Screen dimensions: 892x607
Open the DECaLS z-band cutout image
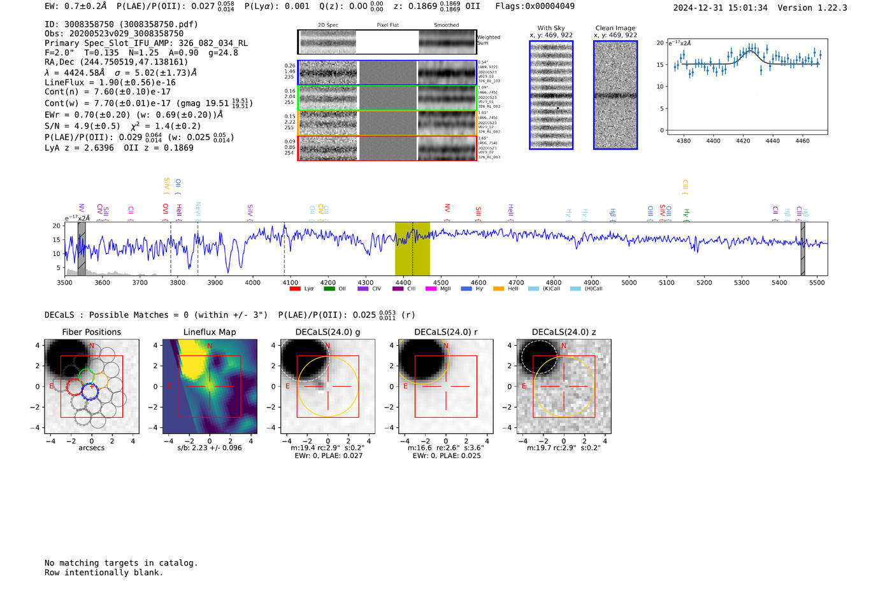pos(563,387)
